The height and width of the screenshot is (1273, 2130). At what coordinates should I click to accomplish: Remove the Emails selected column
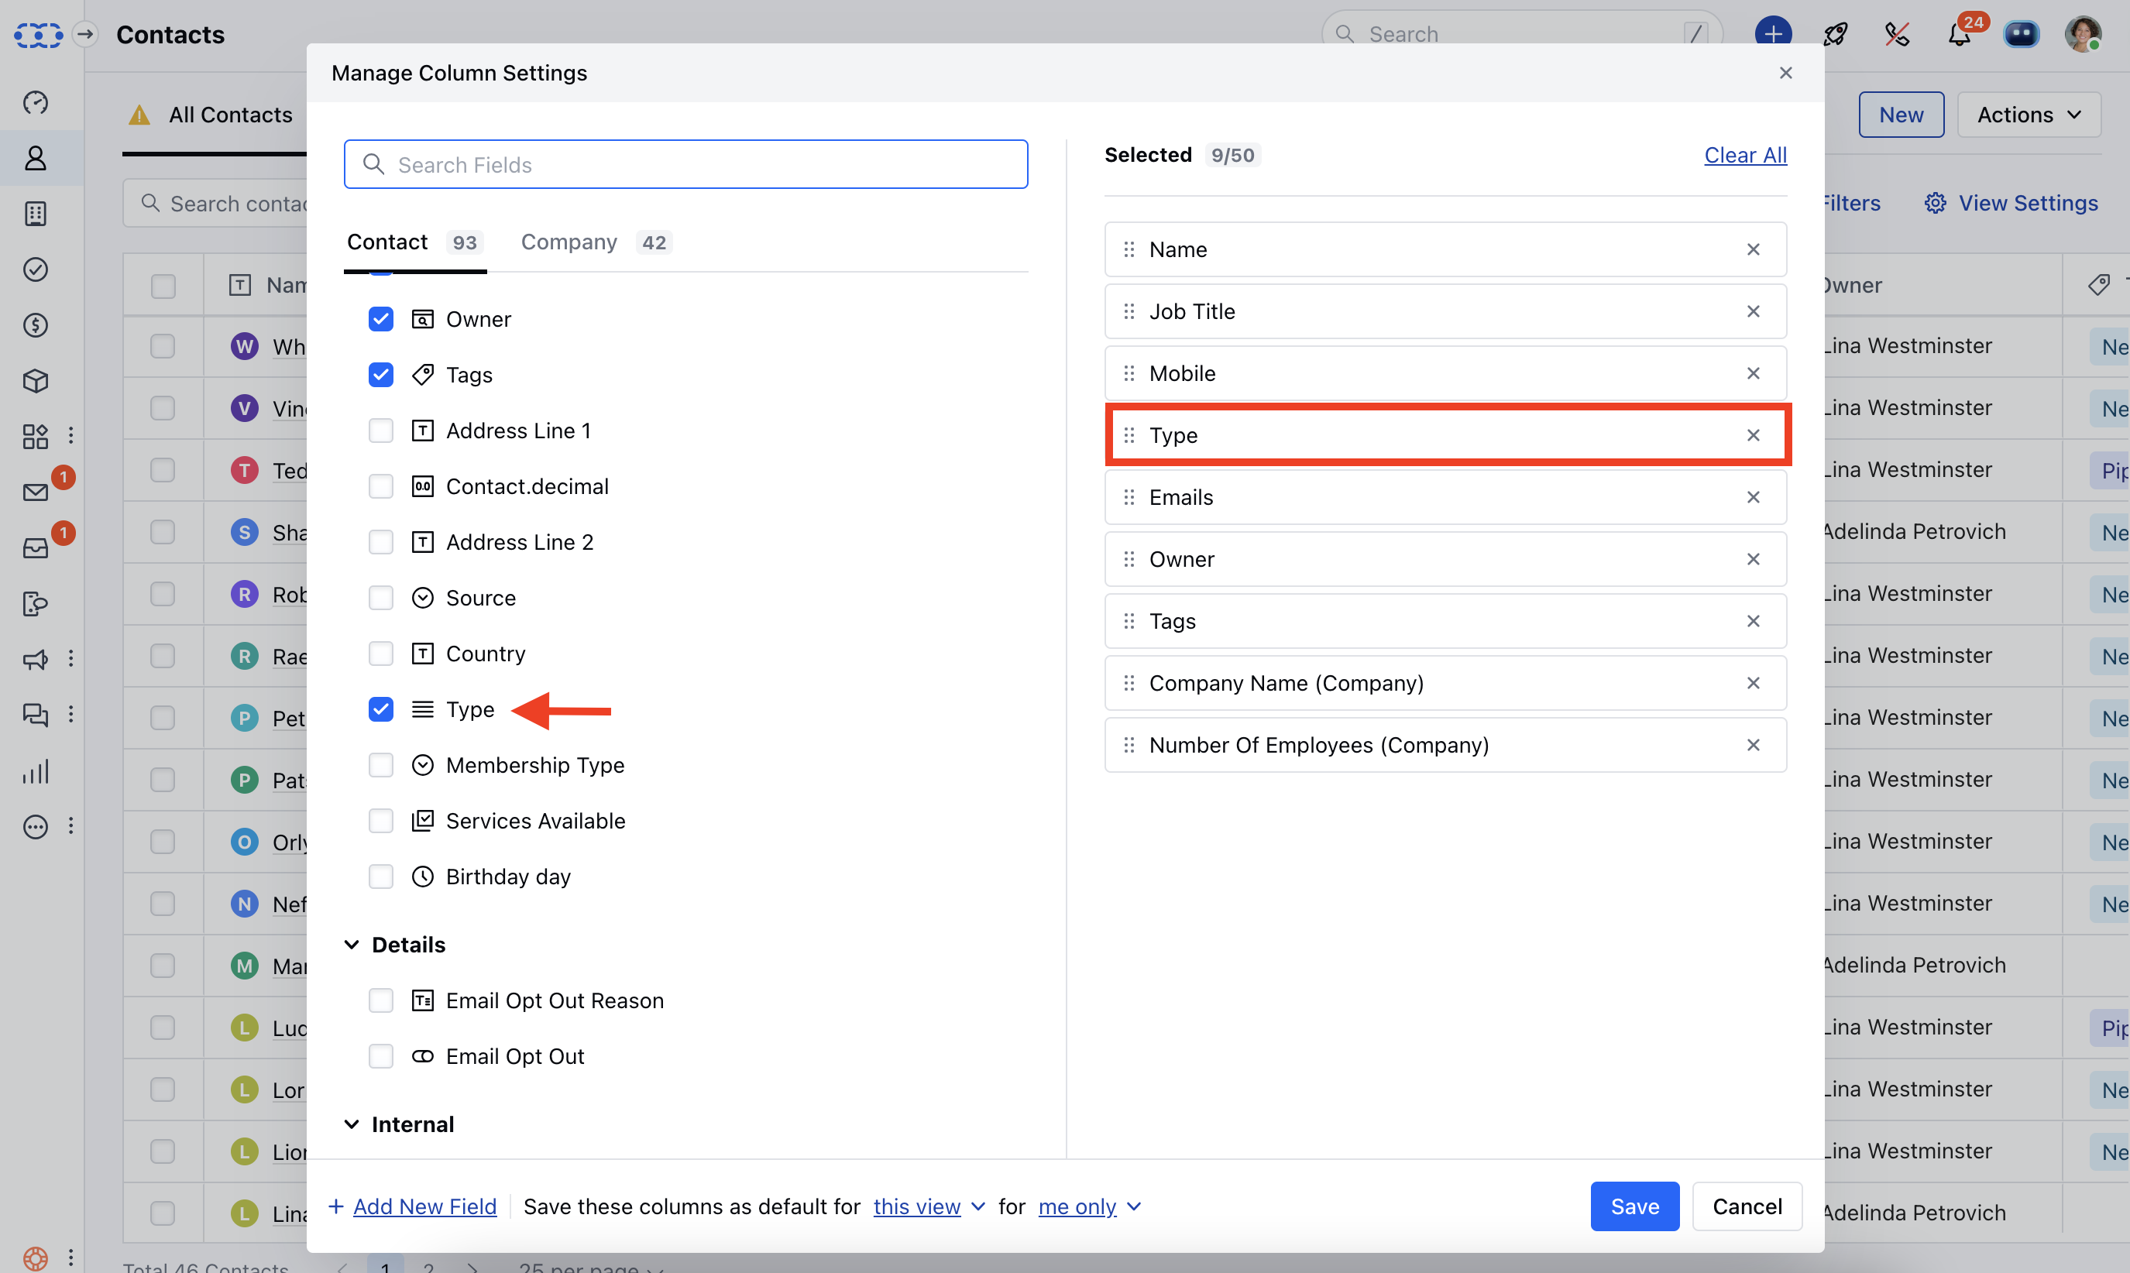pyautogui.click(x=1753, y=498)
